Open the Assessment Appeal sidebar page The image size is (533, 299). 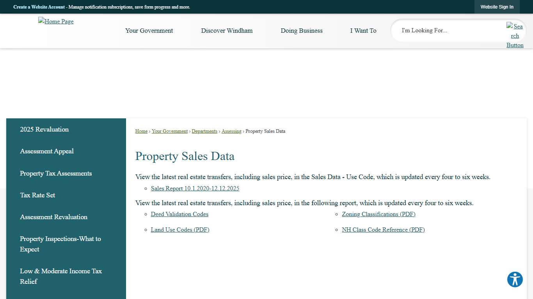(46, 151)
